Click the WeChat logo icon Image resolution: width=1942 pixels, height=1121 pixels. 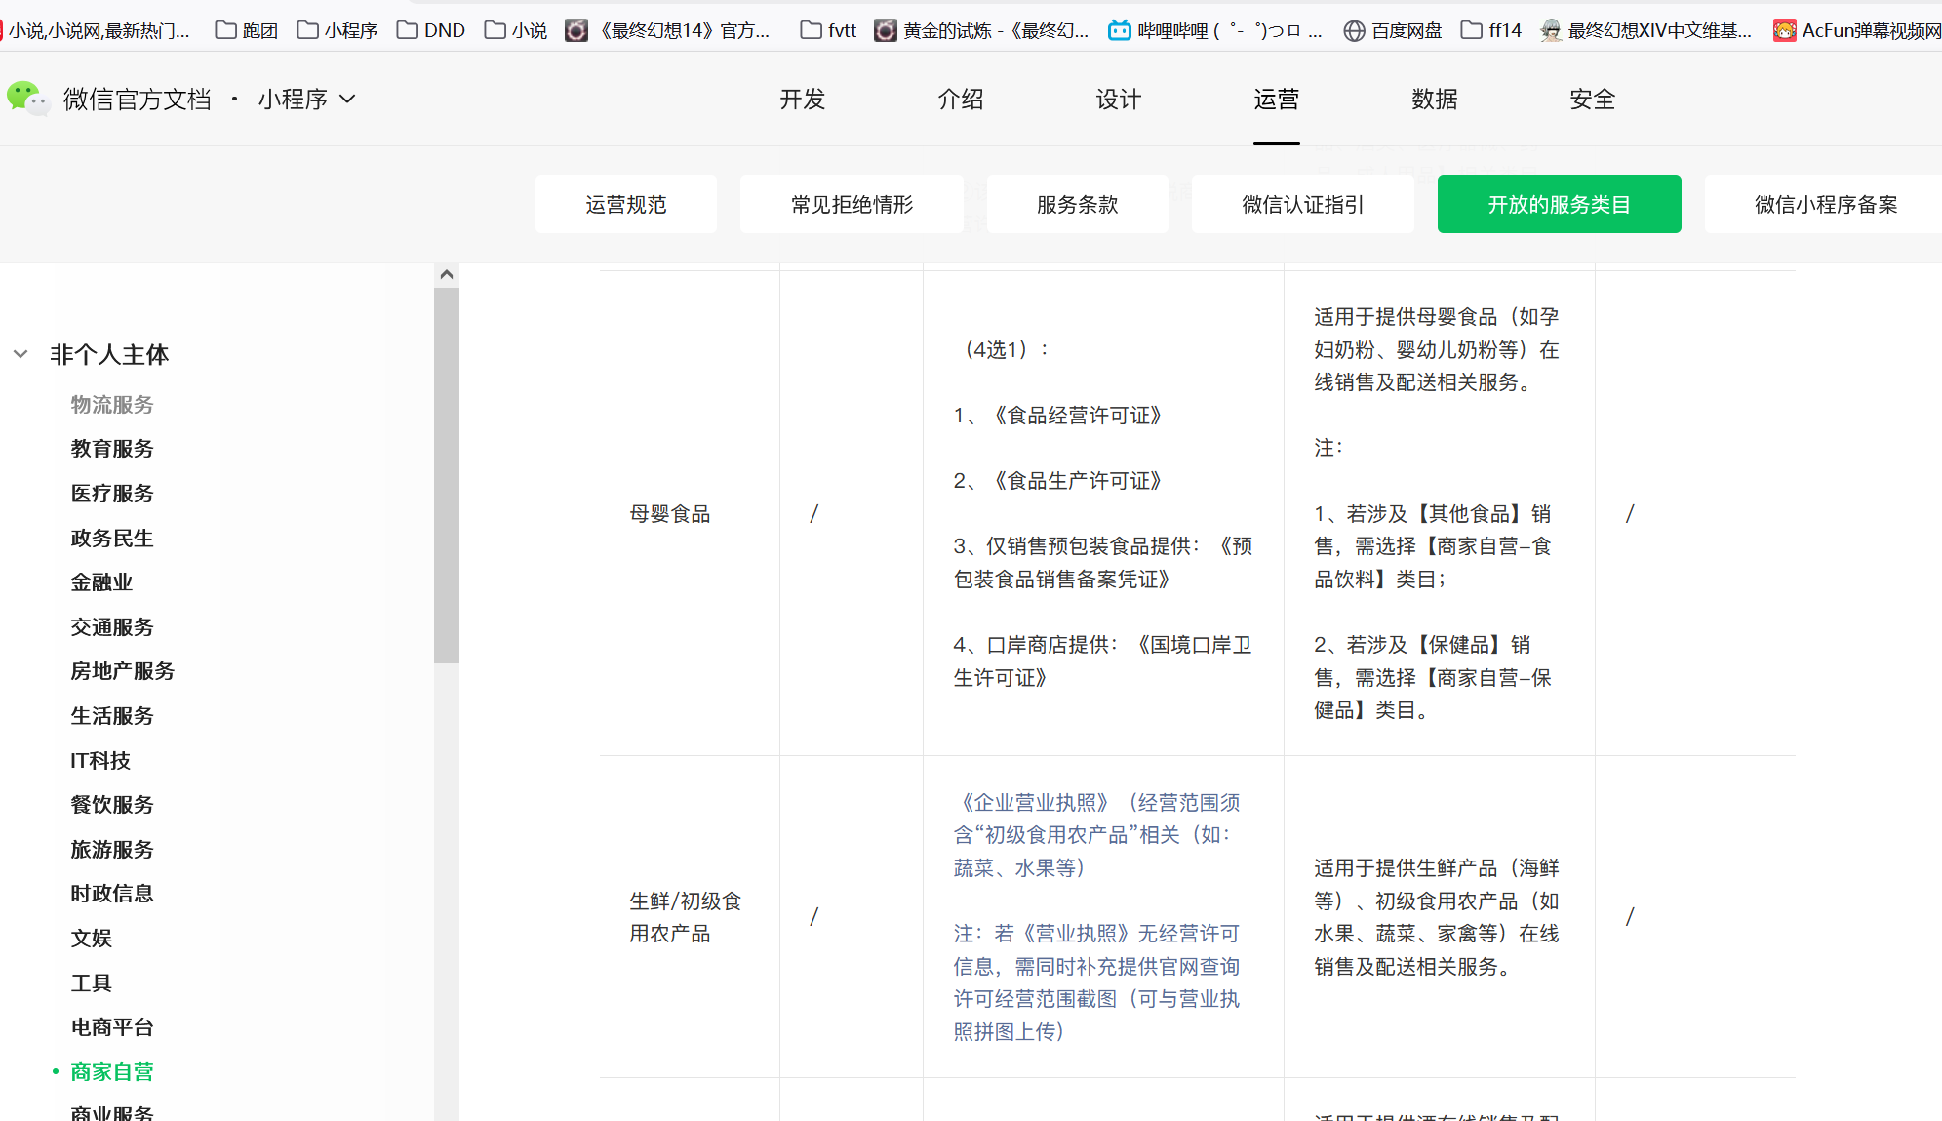pos(27,99)
